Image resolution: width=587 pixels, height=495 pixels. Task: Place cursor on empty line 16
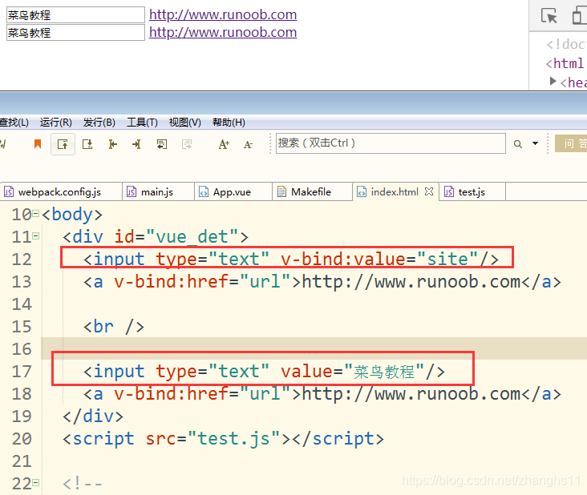(x=314, y=348)
